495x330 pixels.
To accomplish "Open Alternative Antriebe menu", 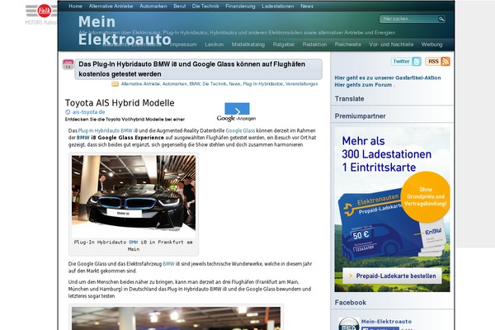I will 111,6.
